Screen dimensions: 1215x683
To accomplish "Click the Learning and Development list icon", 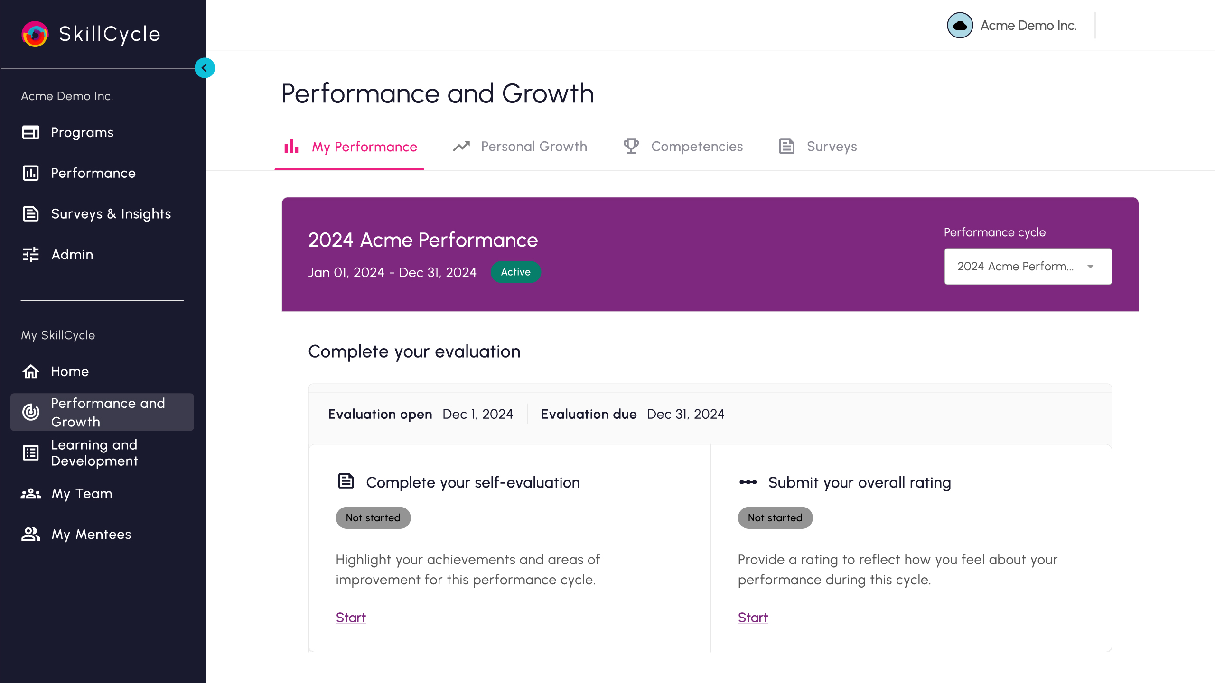I will 31,453.
